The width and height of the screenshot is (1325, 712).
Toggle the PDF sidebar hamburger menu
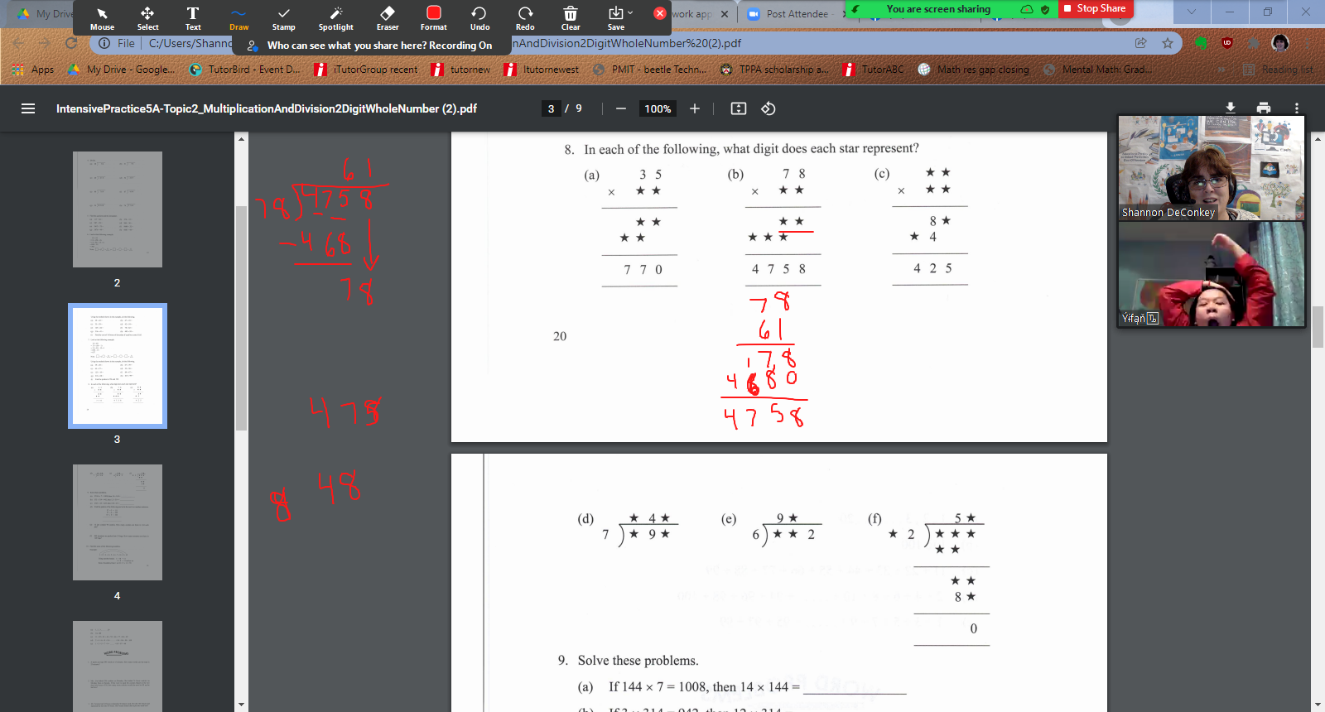coord(28,108)
